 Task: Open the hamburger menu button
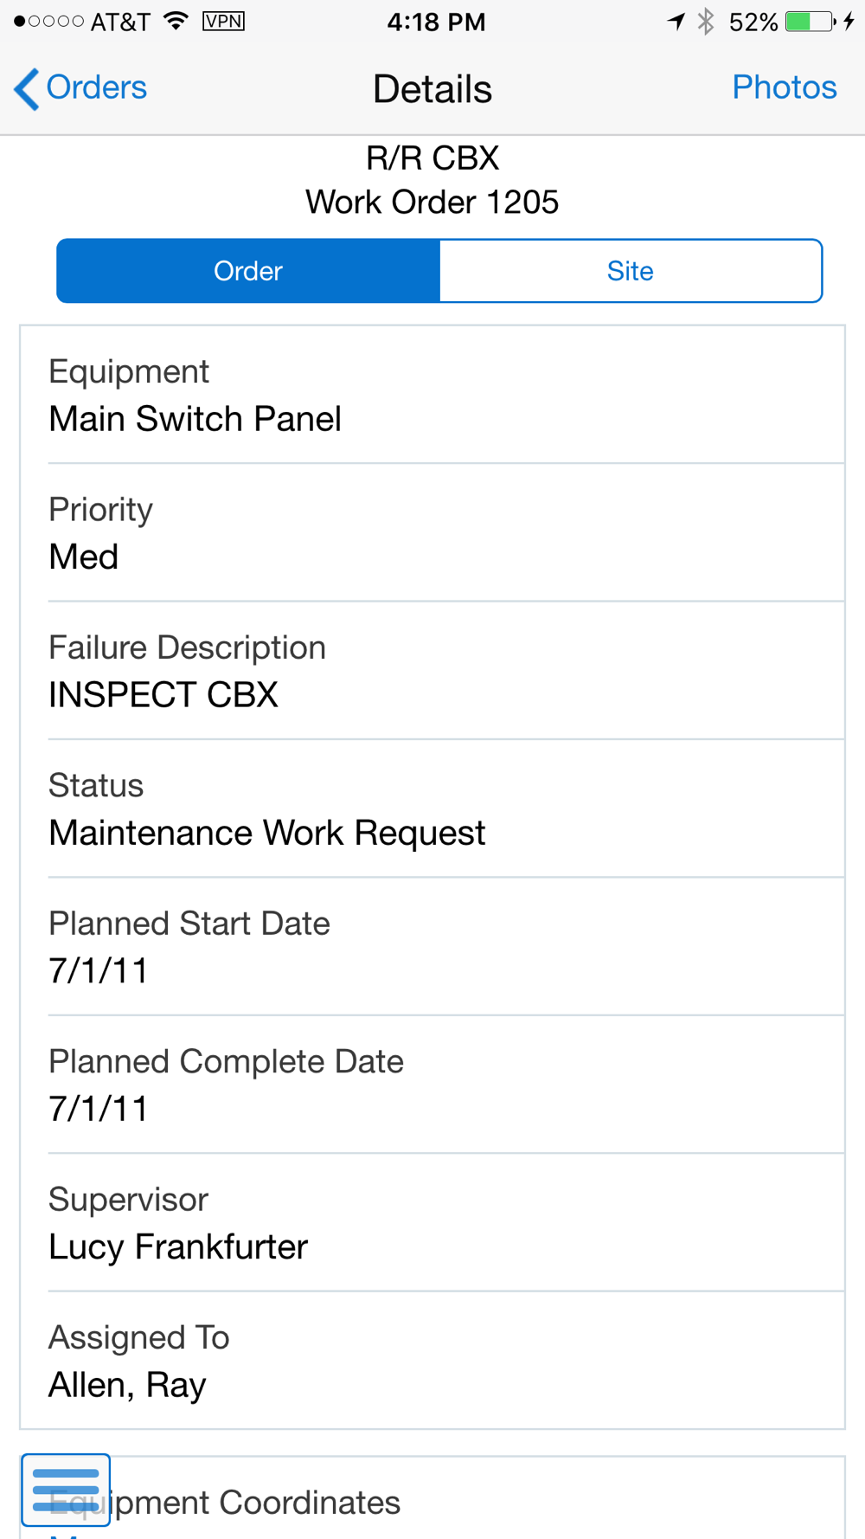66,1490
